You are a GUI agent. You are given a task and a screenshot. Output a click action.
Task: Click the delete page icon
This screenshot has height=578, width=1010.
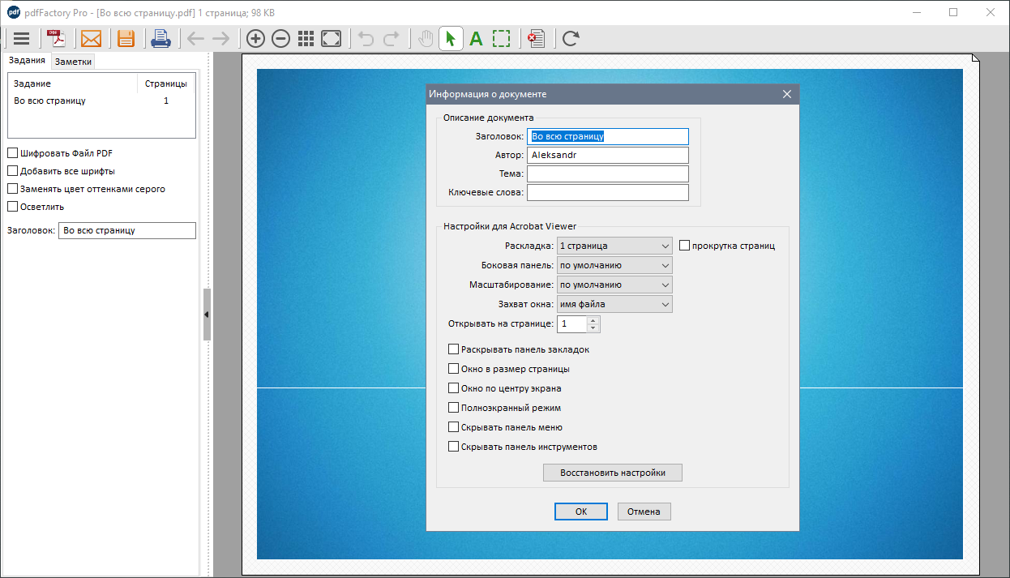coord(536,38)
